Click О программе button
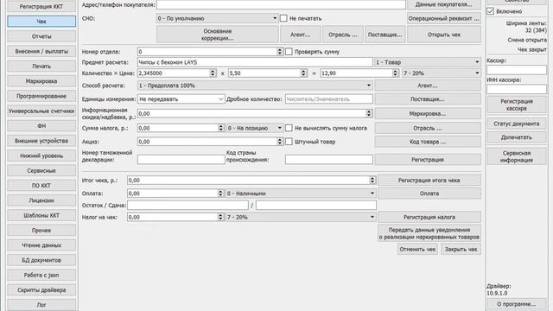This screenshot has height=311, width=553. (x=517, y=304)
